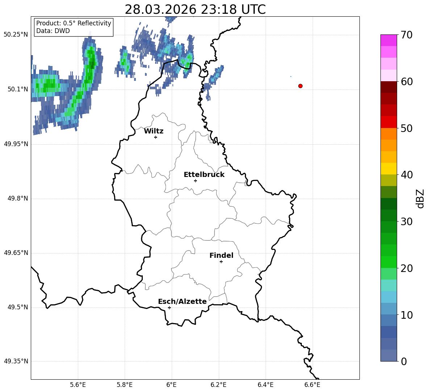Click the Findel city label

221,255
